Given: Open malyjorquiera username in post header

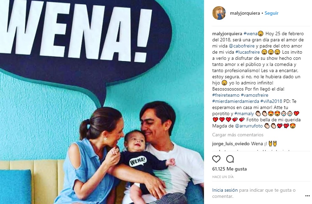Looking at the screenshot, I should click(x=245, y=13).
